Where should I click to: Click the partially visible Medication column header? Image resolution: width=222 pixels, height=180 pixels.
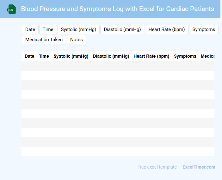[x=207, y=56]
